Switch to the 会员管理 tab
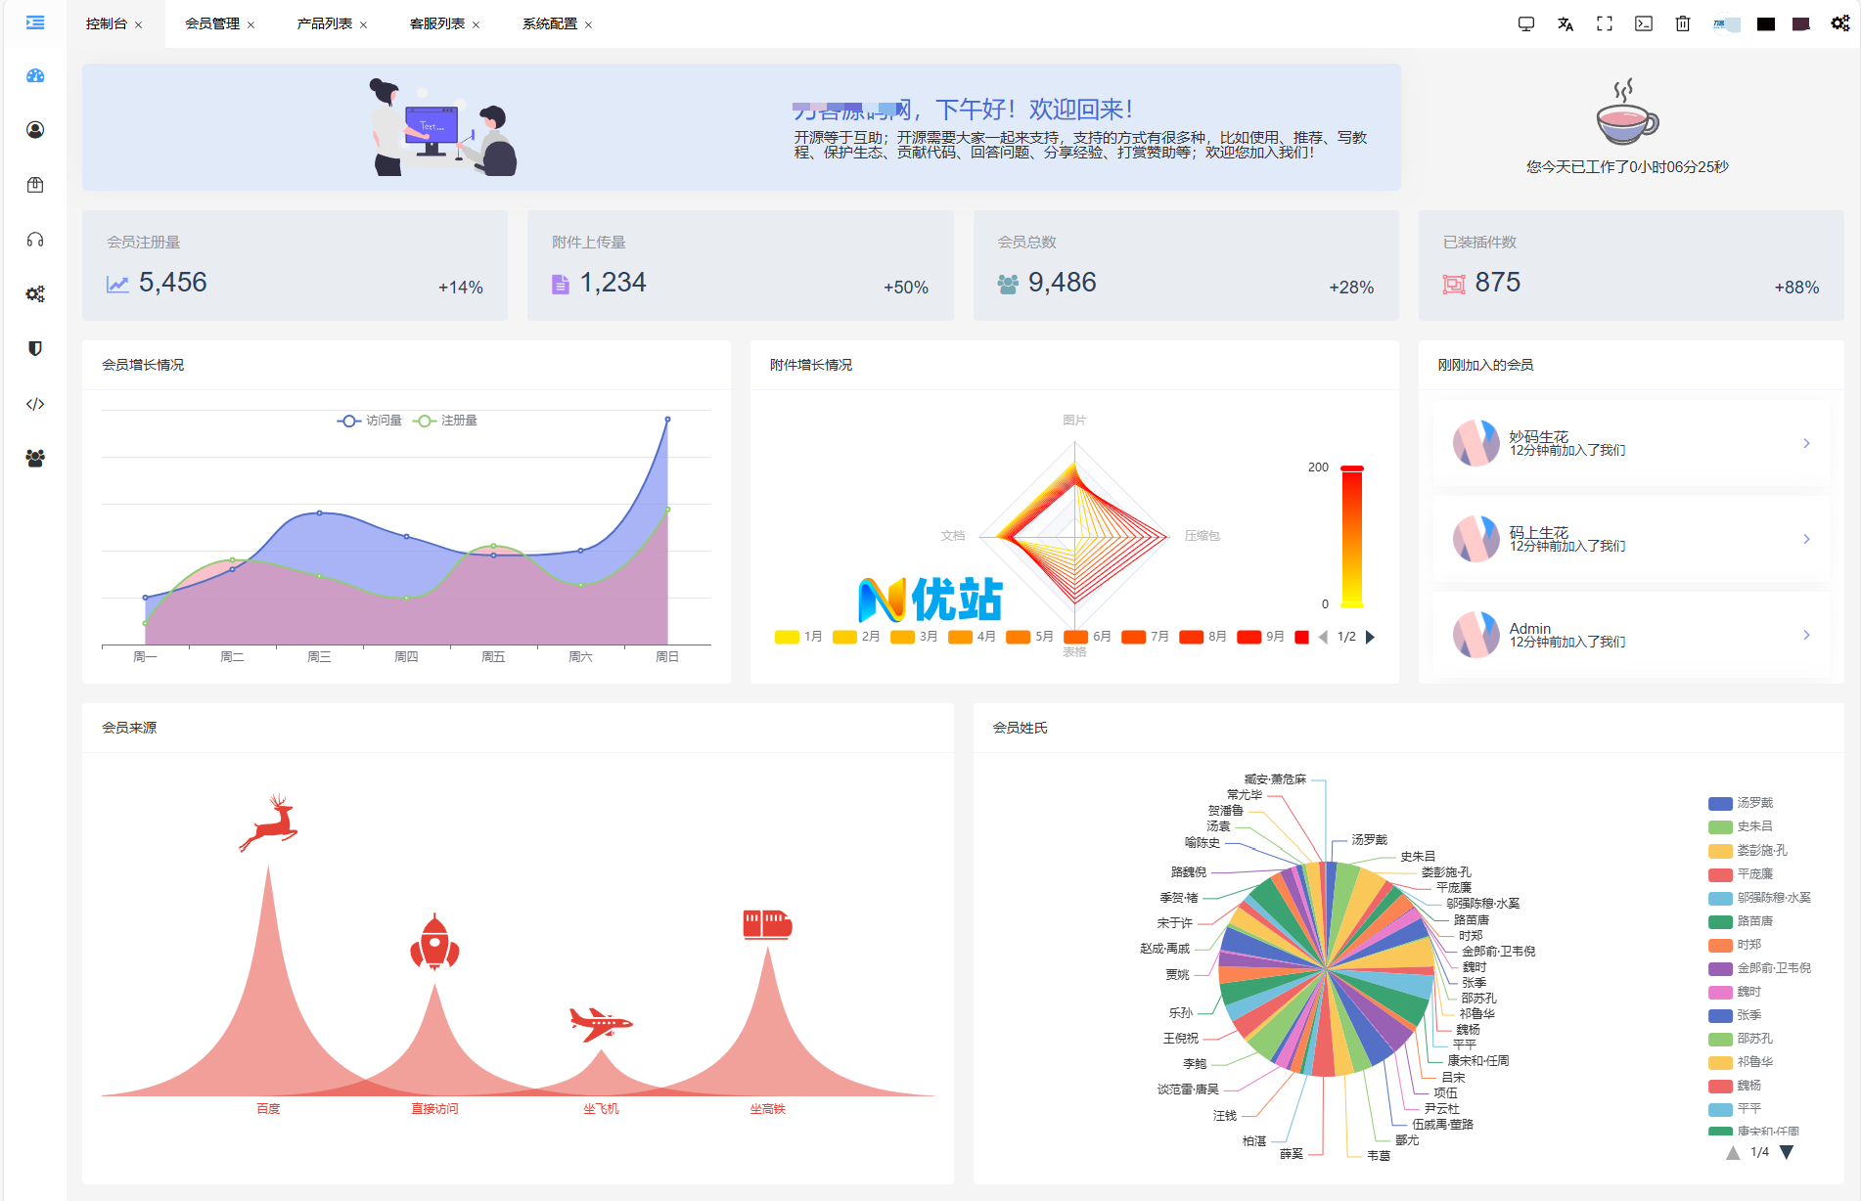 (x=212, y=24)
